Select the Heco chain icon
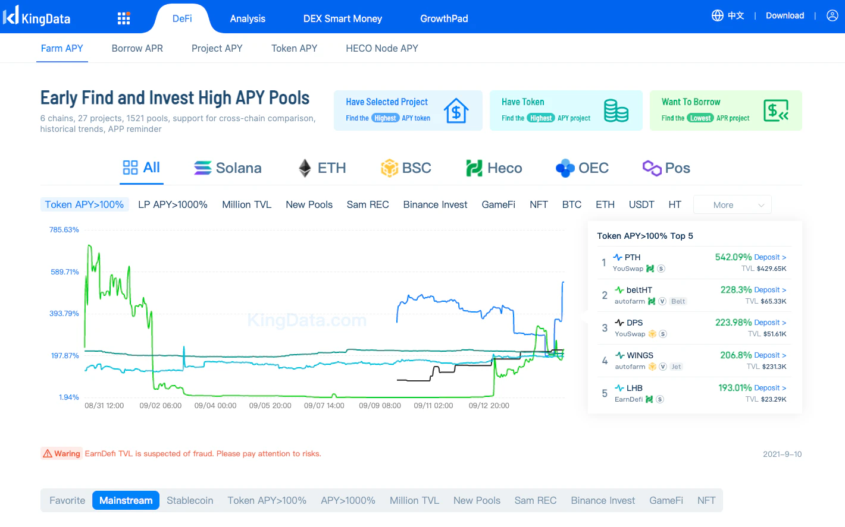 [473, 168]
